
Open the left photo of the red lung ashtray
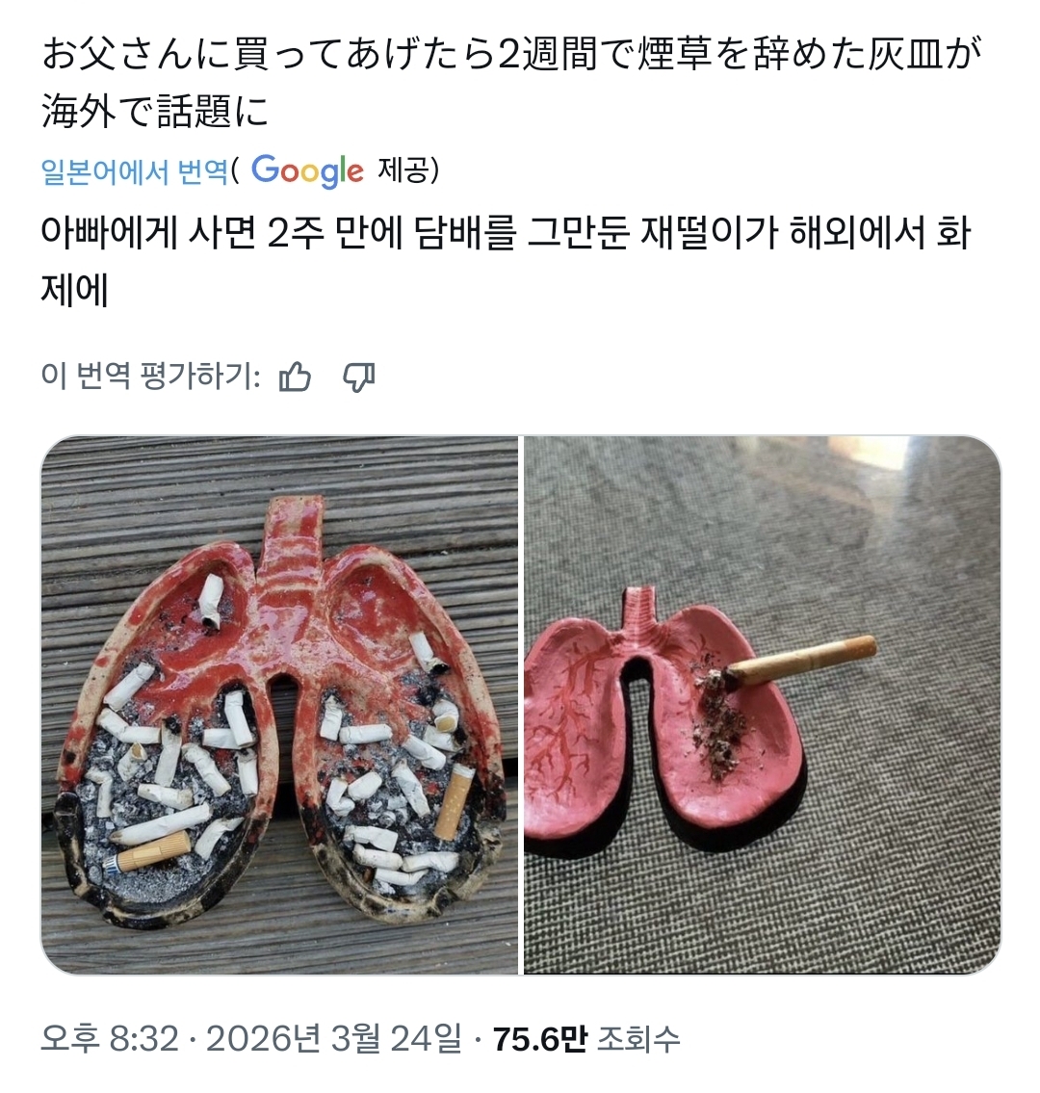click(x=279, y=705)
